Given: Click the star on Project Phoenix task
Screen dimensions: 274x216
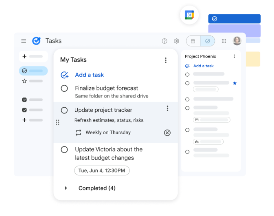Looking at the screenshot, I should pyautogui.click(x=235, y=83).
